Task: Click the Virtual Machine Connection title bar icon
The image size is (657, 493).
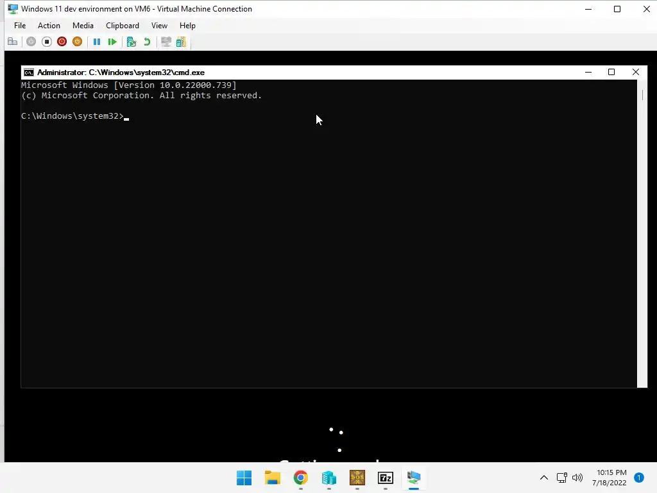Action: (13, 9)
